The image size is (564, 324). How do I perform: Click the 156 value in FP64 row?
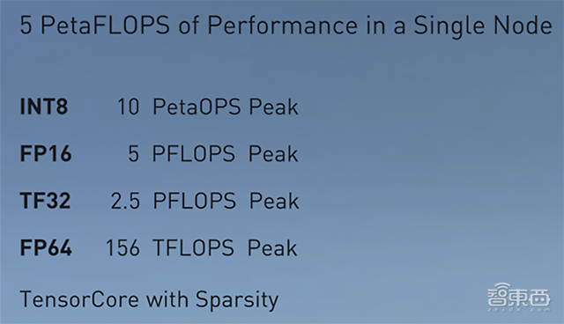(x=122, y=248)
